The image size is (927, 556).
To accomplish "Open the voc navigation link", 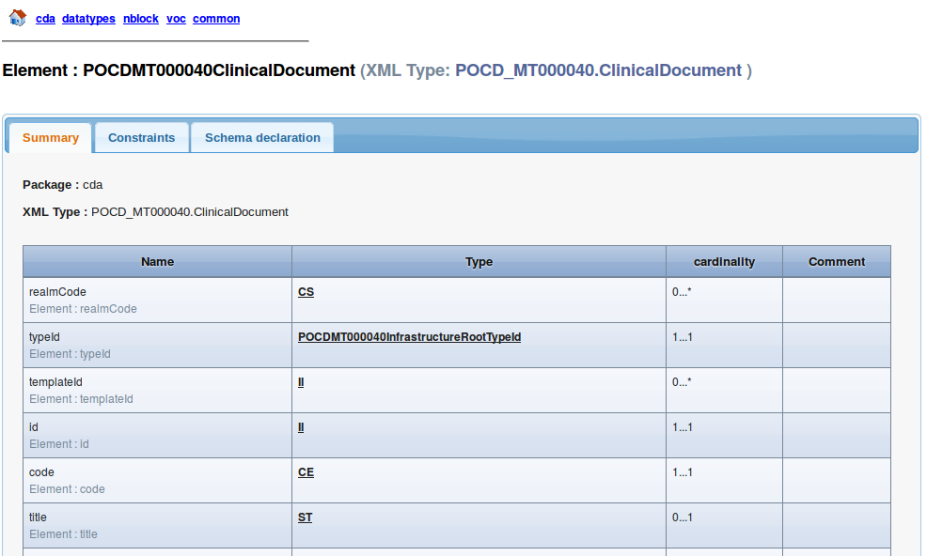I will [x=176, y=19].
